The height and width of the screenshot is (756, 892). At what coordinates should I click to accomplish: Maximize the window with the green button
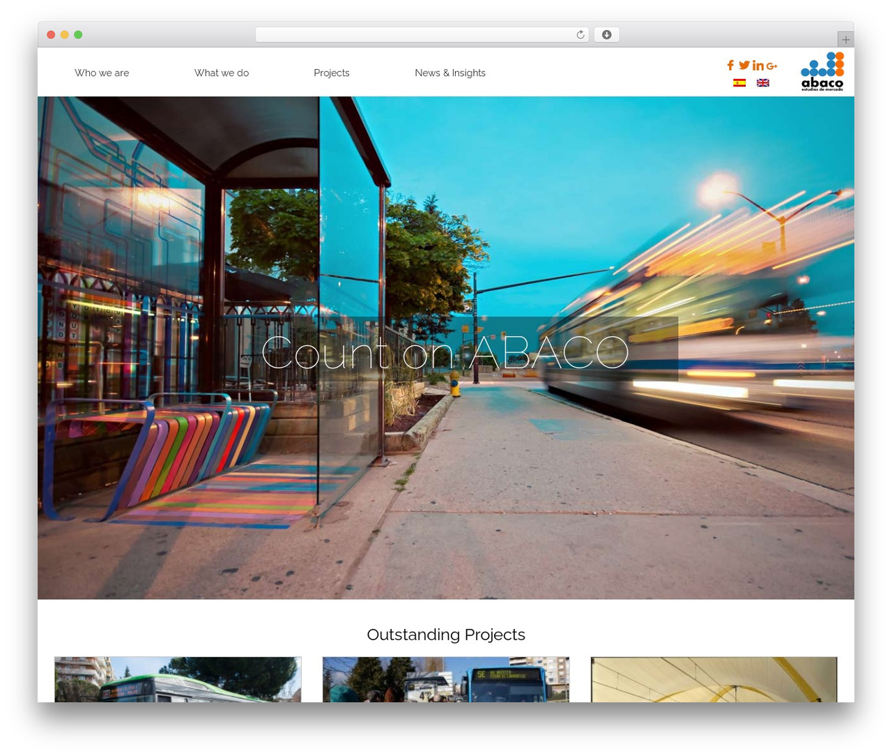[78, 35]
